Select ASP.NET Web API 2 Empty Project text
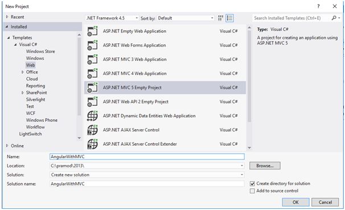This screenshot has width=345, height=210. click(x=135, y=102)
